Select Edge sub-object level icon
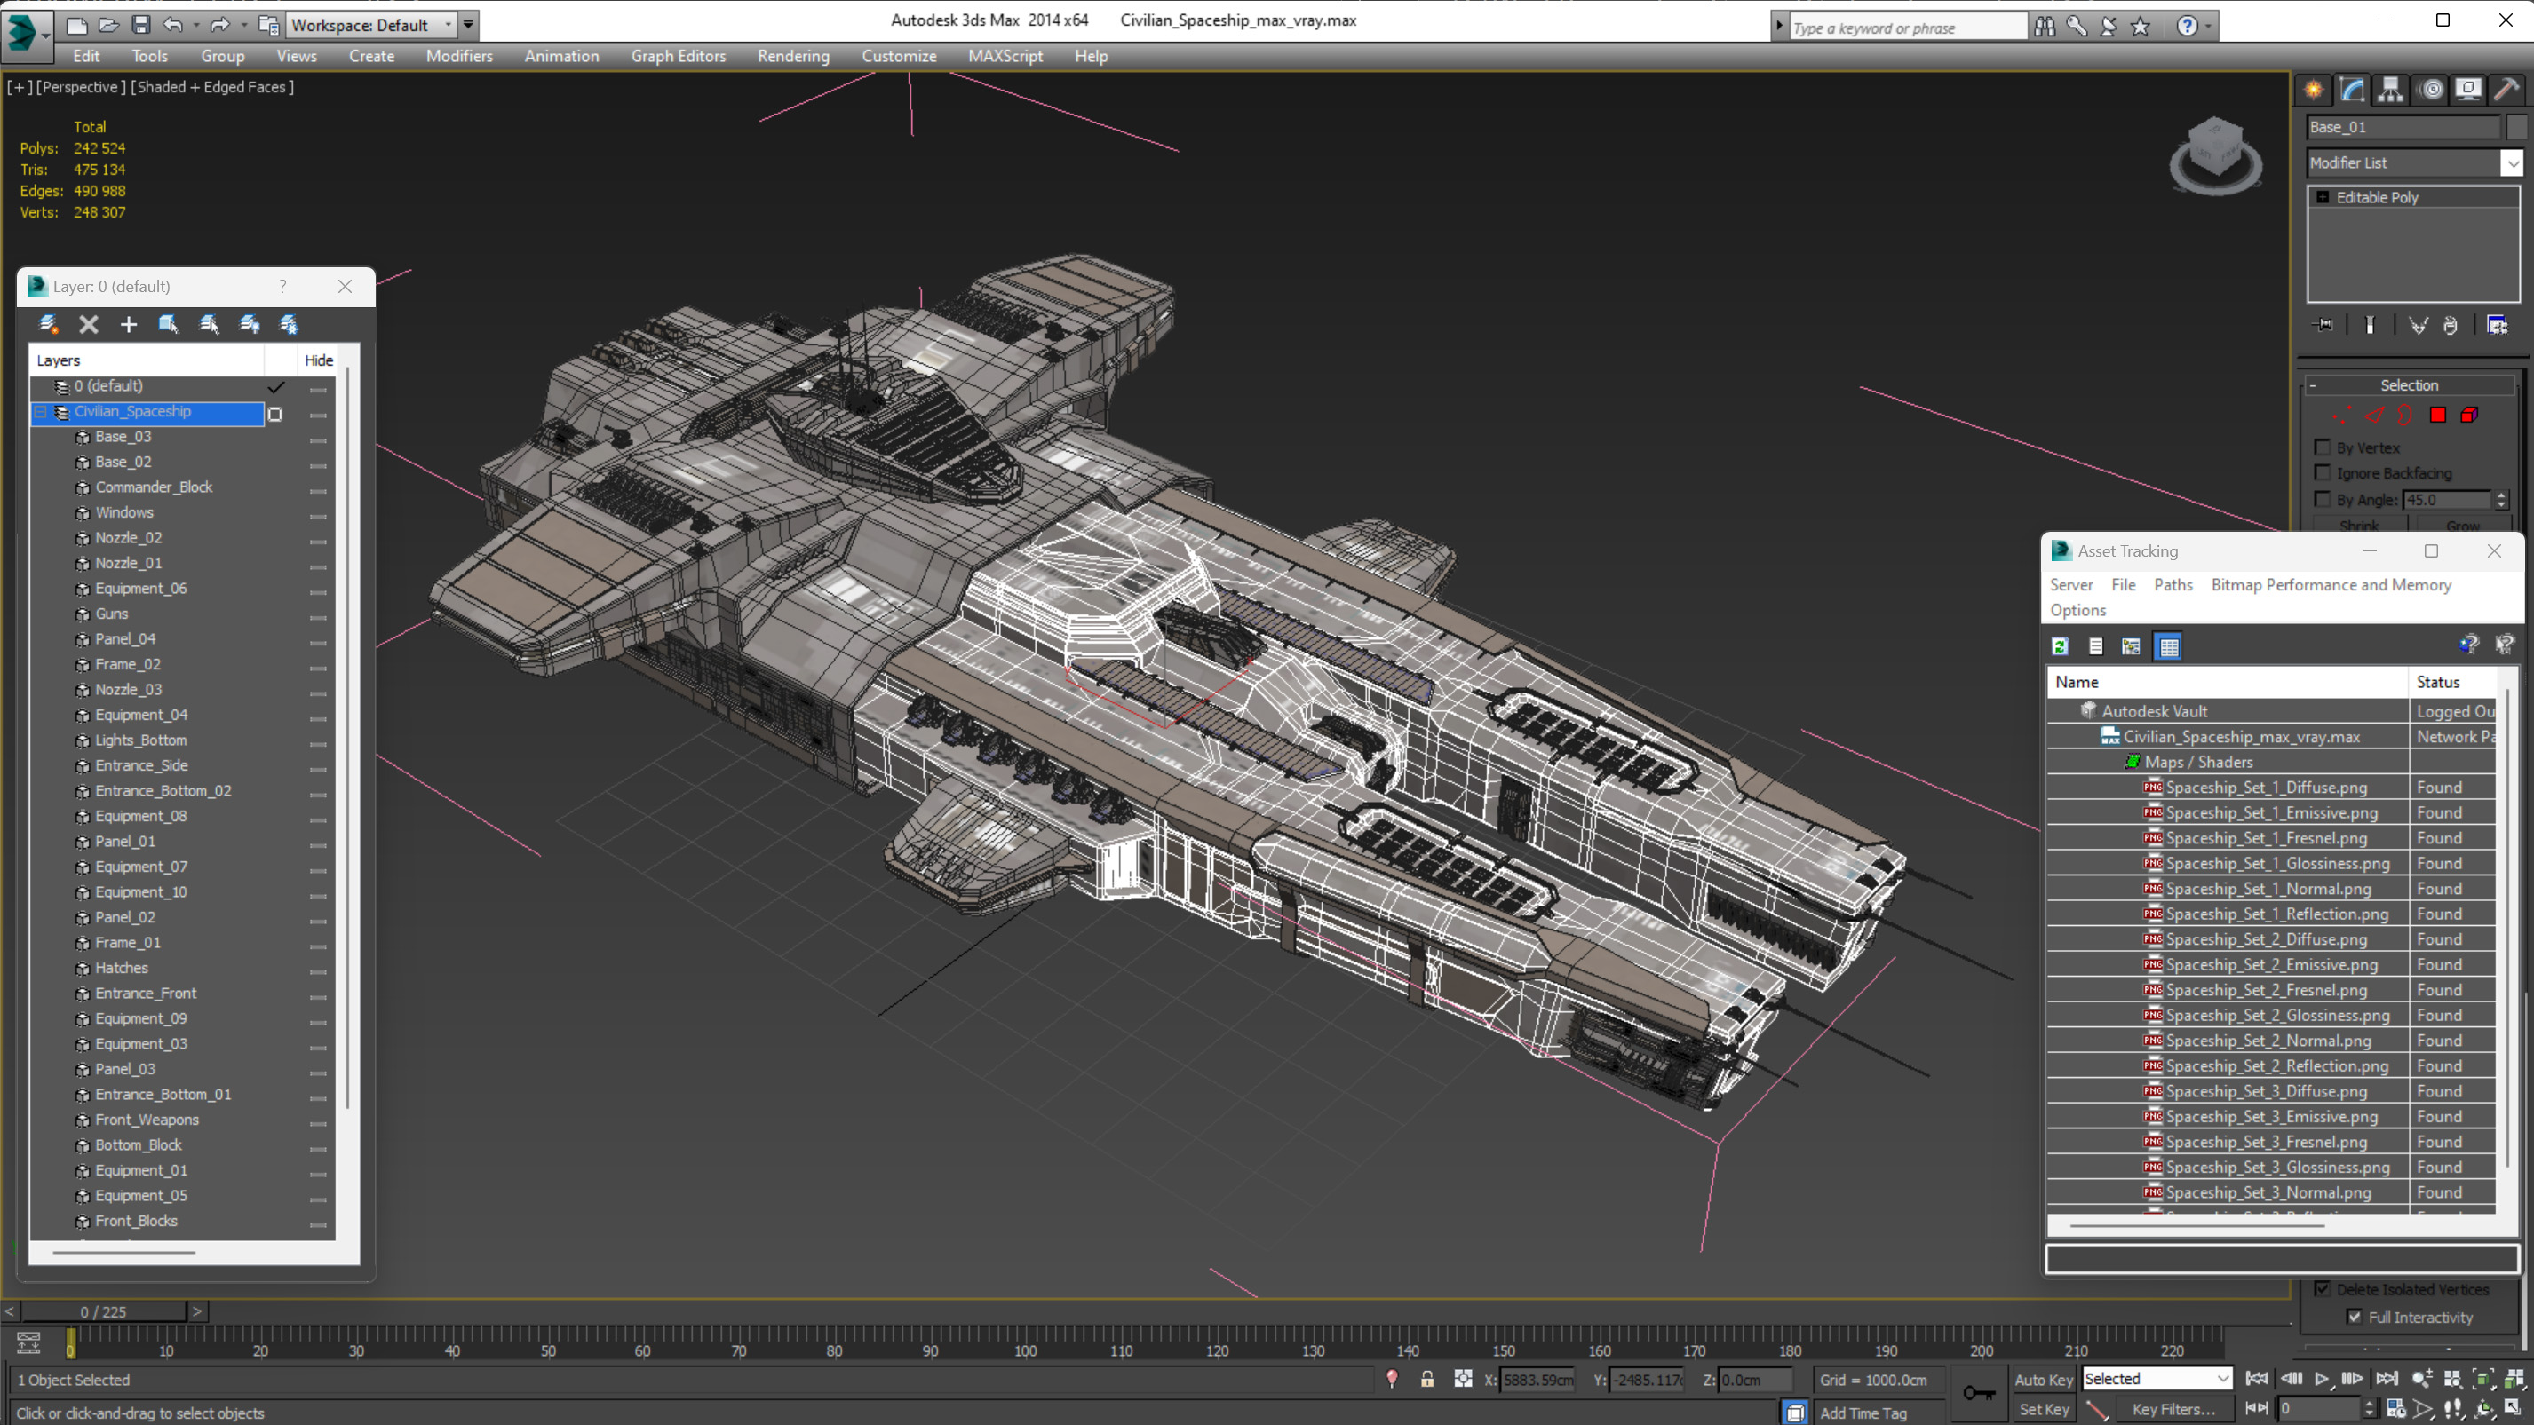The width and height of the screenshot is (2534, 1425). pos(2375,415)
